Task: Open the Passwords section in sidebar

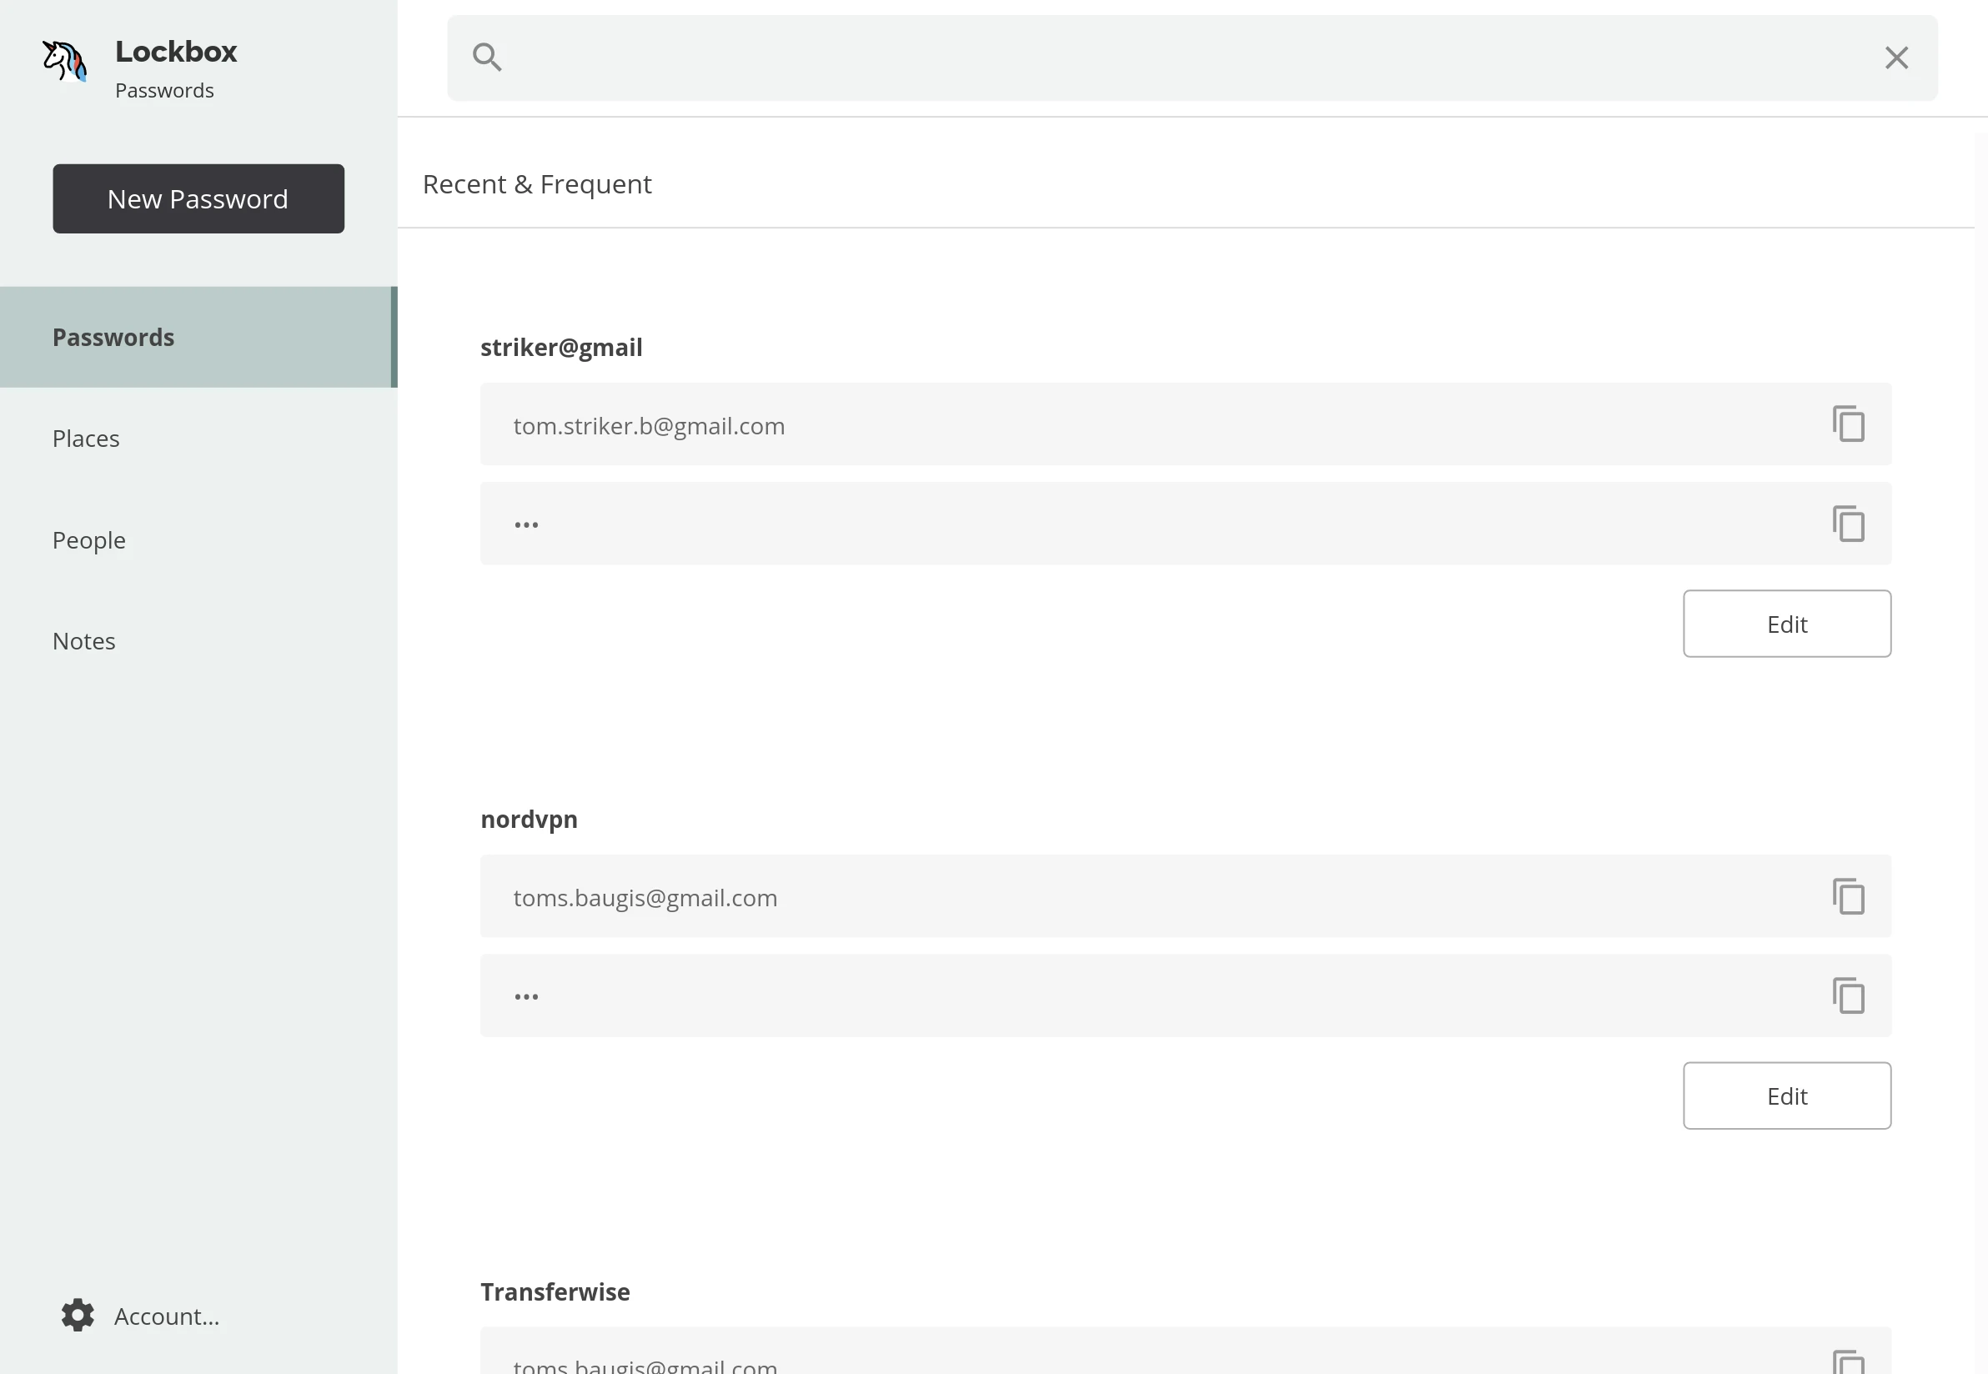Action: 113,338
